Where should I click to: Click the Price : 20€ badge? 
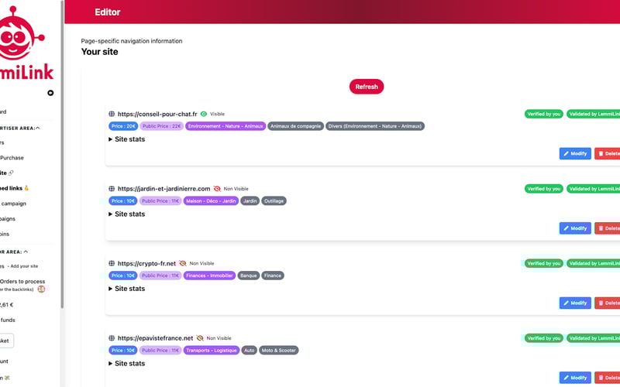click(x=123, y=126)
